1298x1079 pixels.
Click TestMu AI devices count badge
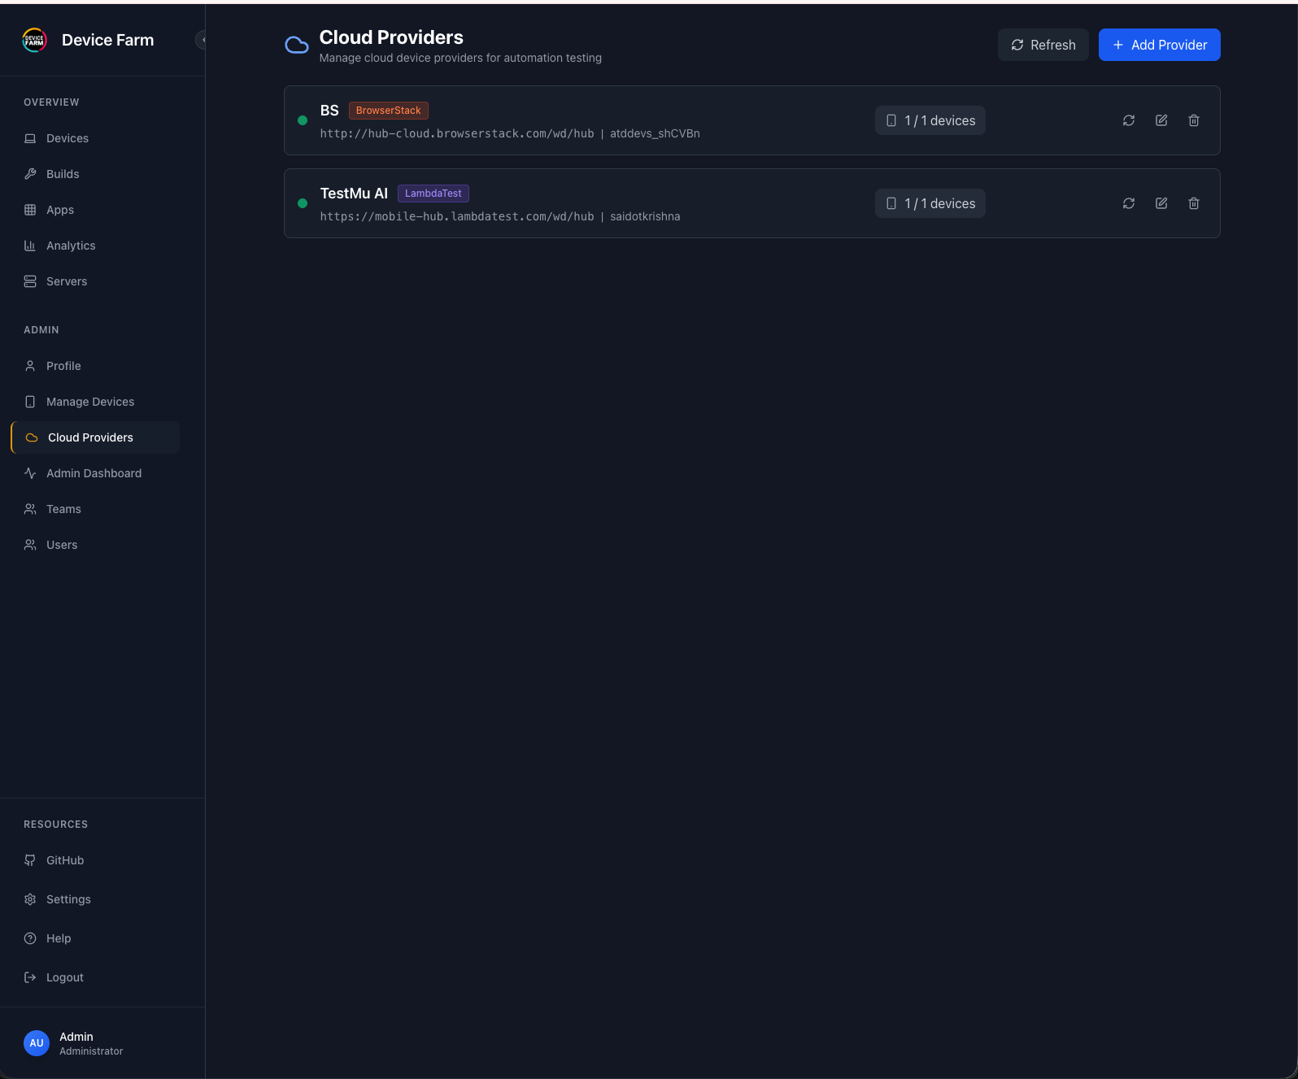(930, 203)
